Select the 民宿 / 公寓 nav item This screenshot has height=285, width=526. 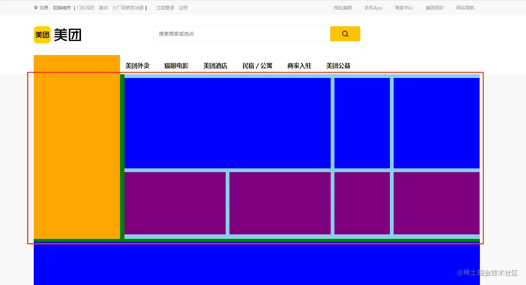point(258,66)
